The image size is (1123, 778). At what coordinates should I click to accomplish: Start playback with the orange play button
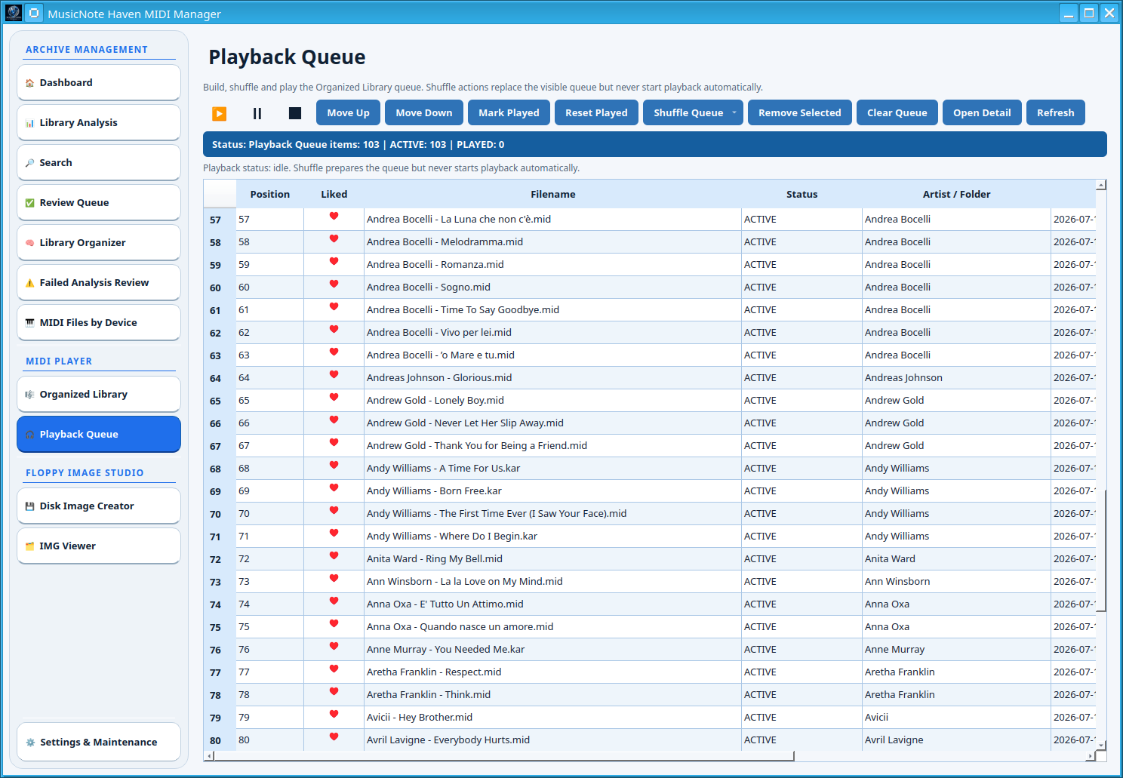click(220, 113)
